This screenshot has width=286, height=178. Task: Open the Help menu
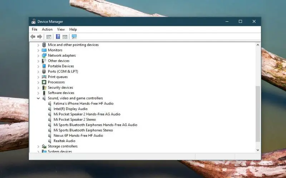73,30
